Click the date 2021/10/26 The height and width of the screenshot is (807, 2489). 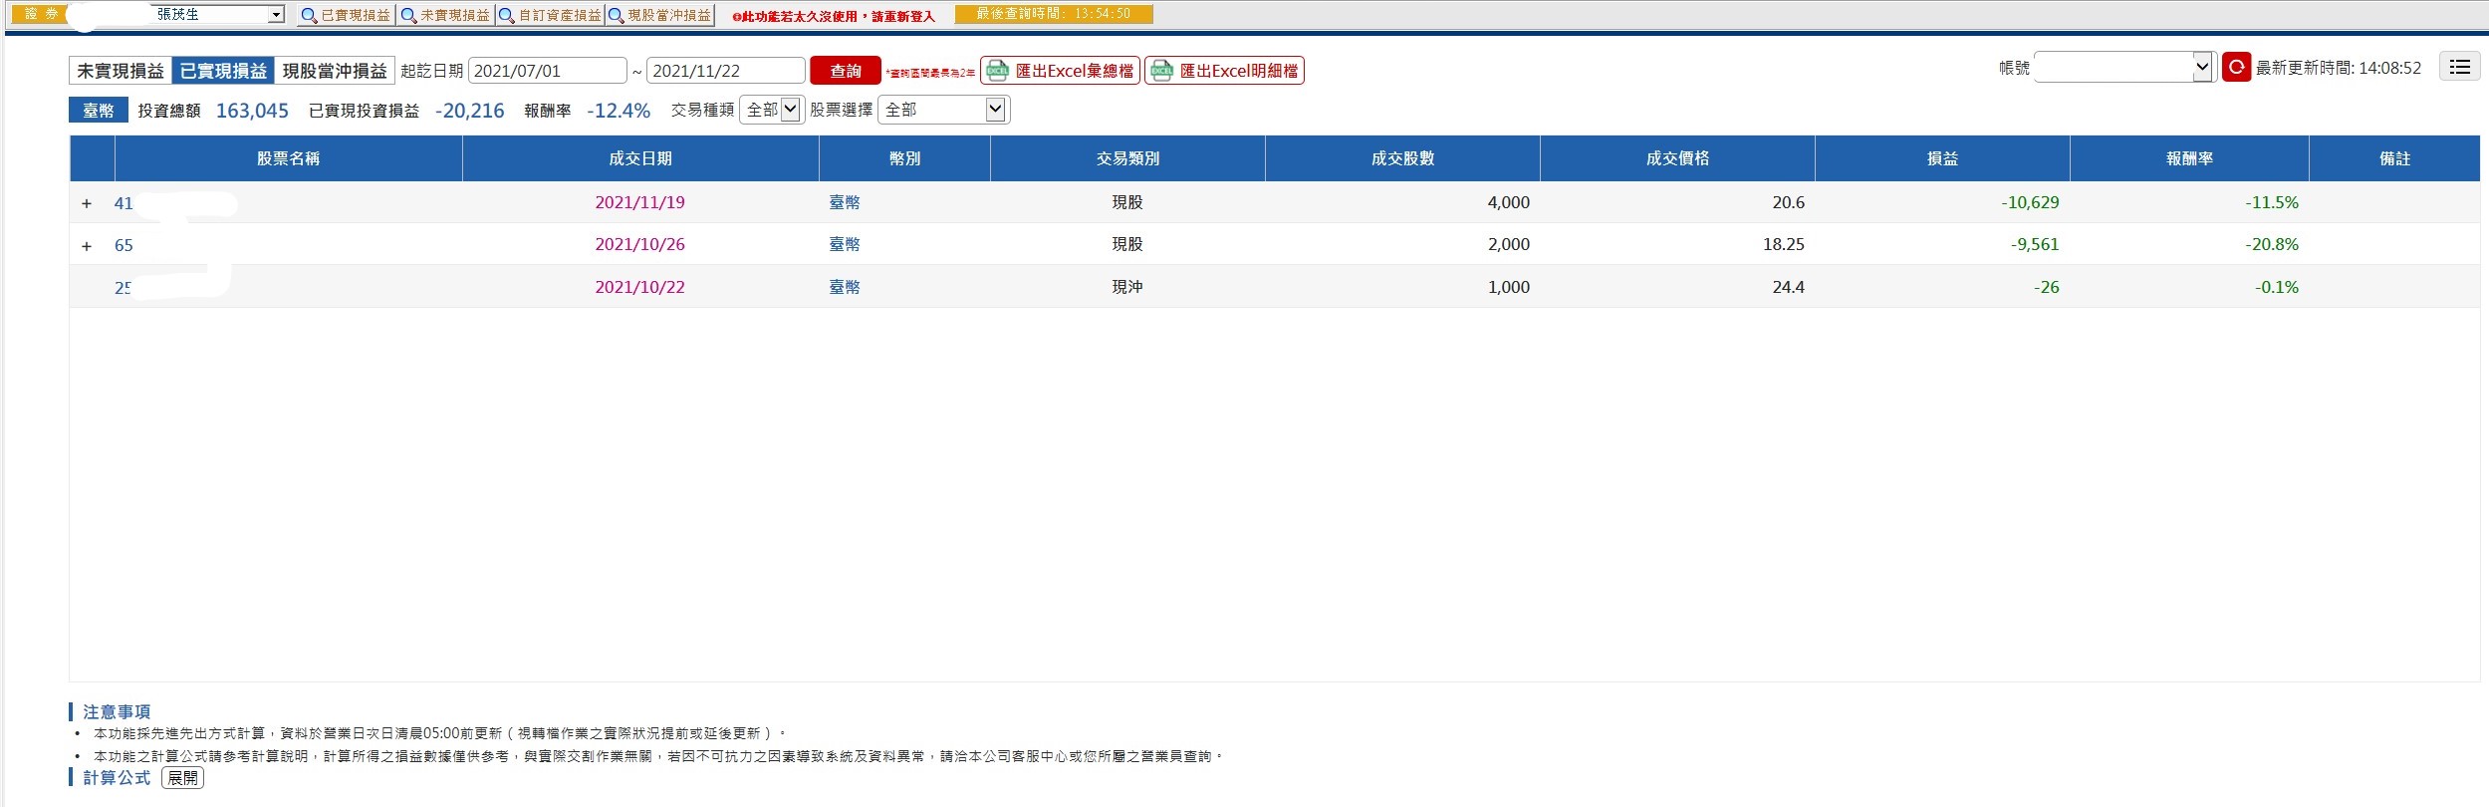(639, 244)
